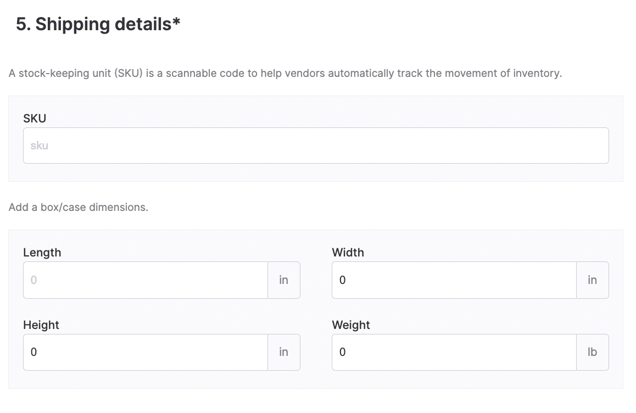Click the Weight label text
This screenshot has height=413, width=636.
click(x=351, y=325)
